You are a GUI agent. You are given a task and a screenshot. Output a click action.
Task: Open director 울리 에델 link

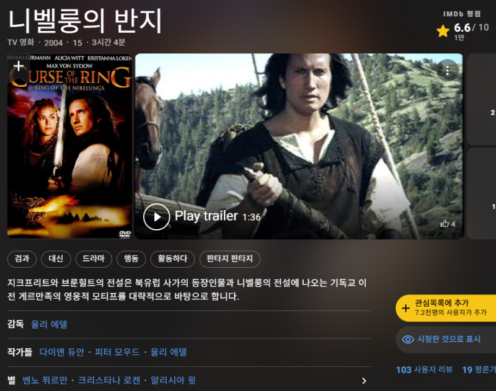(x=49, y=324)
